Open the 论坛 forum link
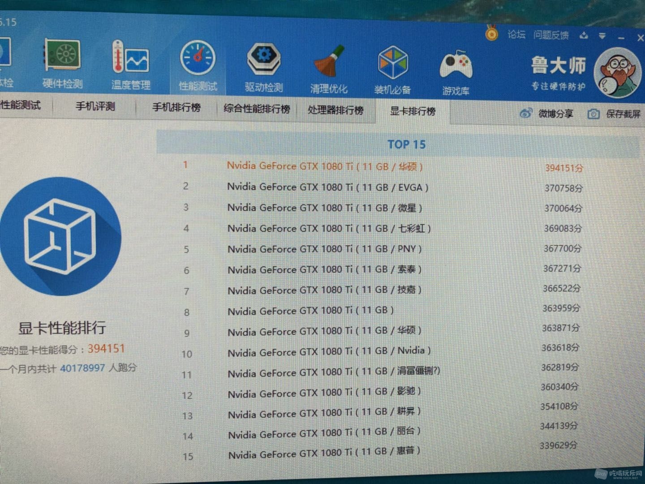This screenshot has width=645, height=484. (x=516, y=35)
